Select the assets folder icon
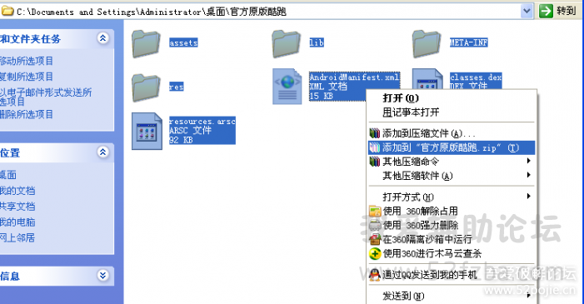The width and height of the screenshot is (584, 304). coord(146,44)
